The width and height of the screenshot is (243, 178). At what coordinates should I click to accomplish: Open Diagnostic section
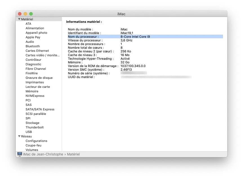(x=33, y=64)
